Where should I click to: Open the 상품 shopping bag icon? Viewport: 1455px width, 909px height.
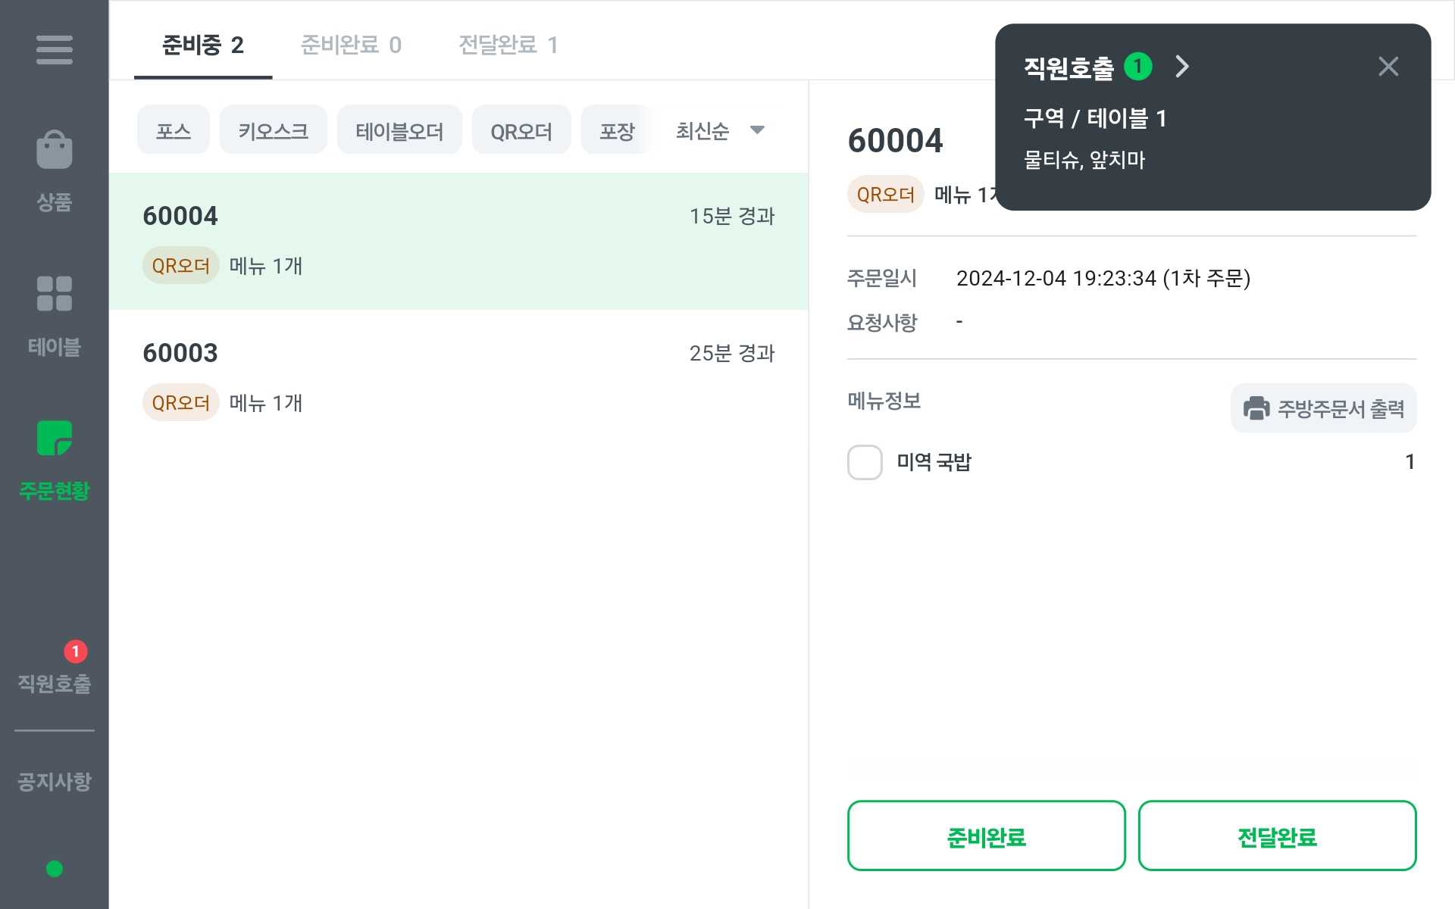pyautogui.click(x=54, y=150)
